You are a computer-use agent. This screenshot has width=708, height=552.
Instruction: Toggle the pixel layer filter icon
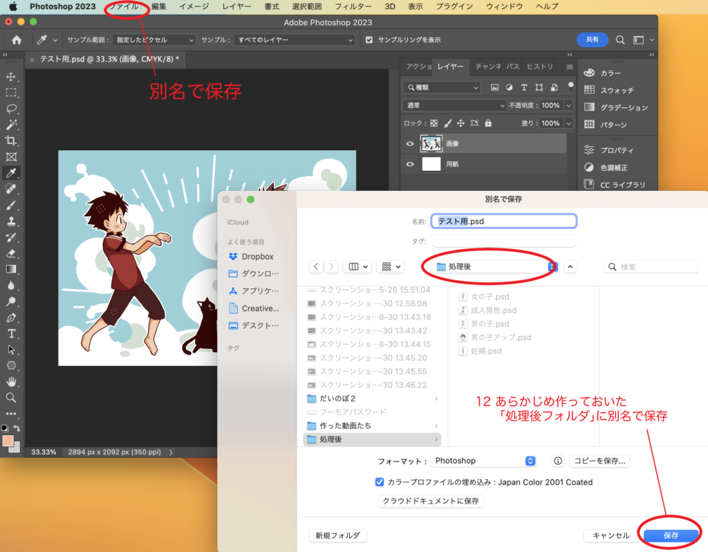click(x=495, y=87)
